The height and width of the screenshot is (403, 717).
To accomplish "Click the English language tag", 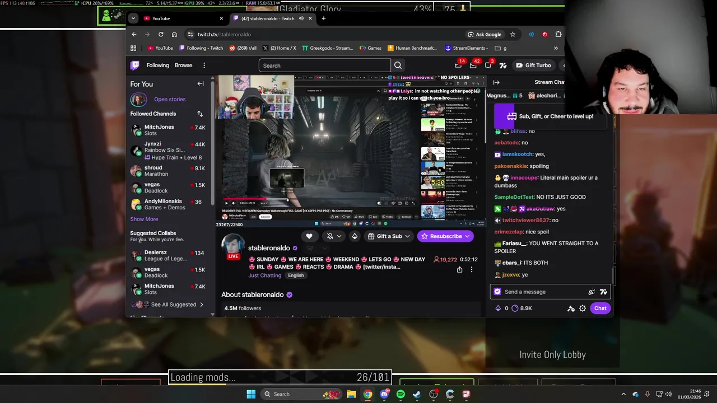I will [296, 275].
